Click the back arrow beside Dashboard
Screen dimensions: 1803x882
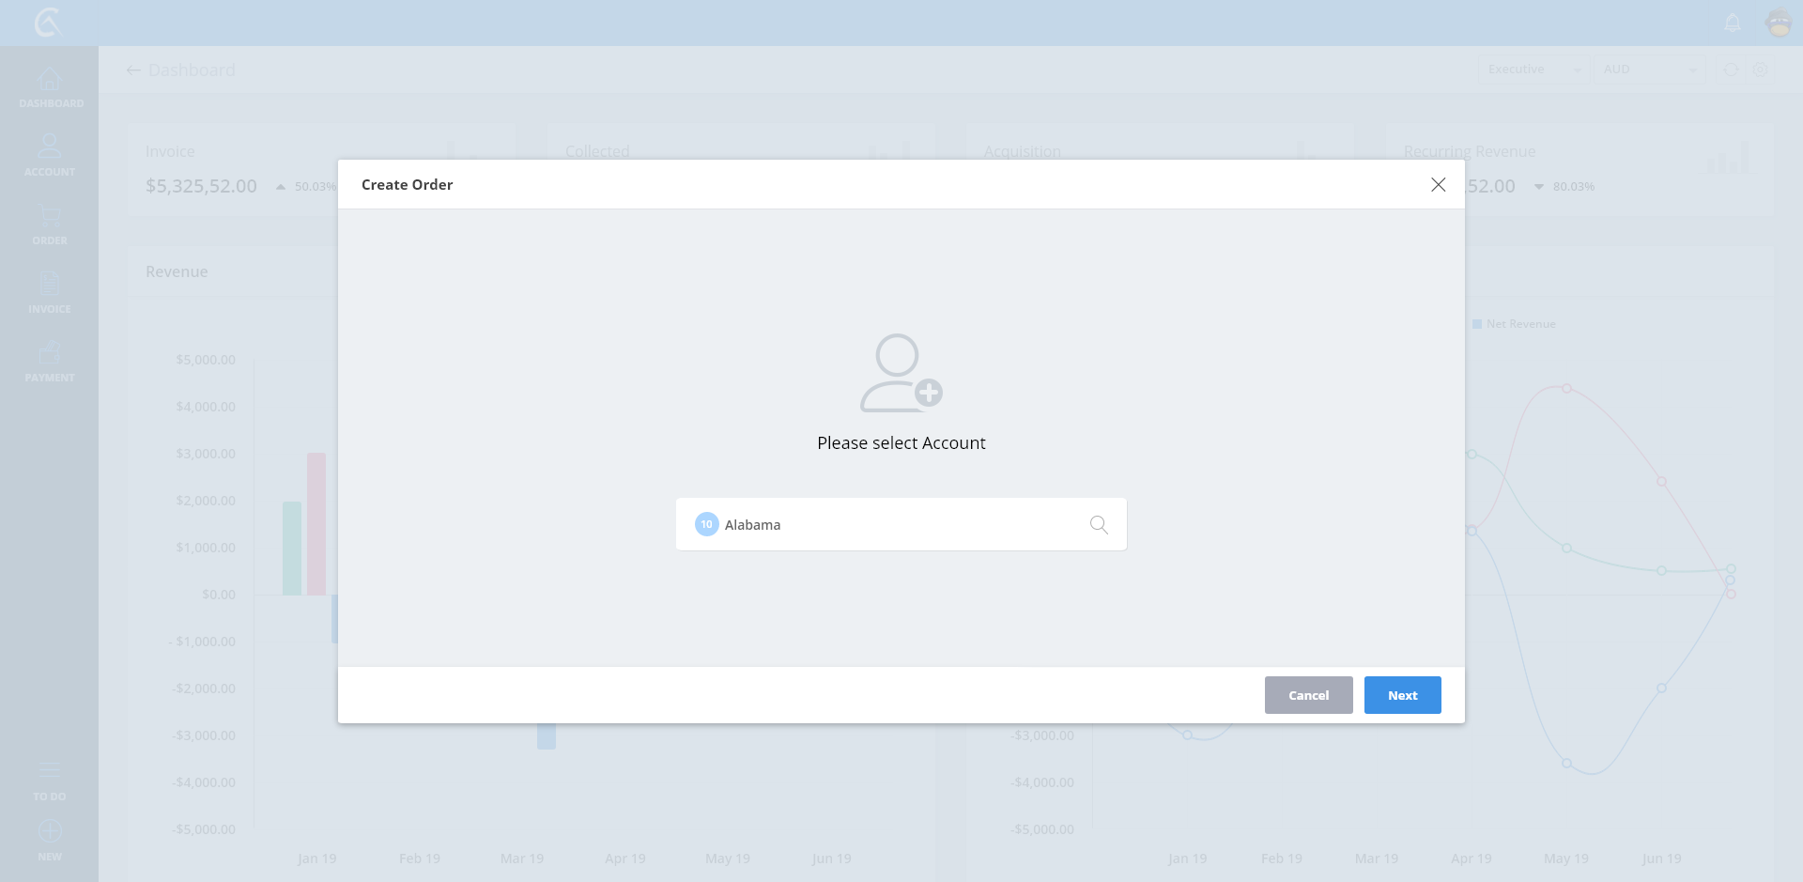(x=133, y=70)
